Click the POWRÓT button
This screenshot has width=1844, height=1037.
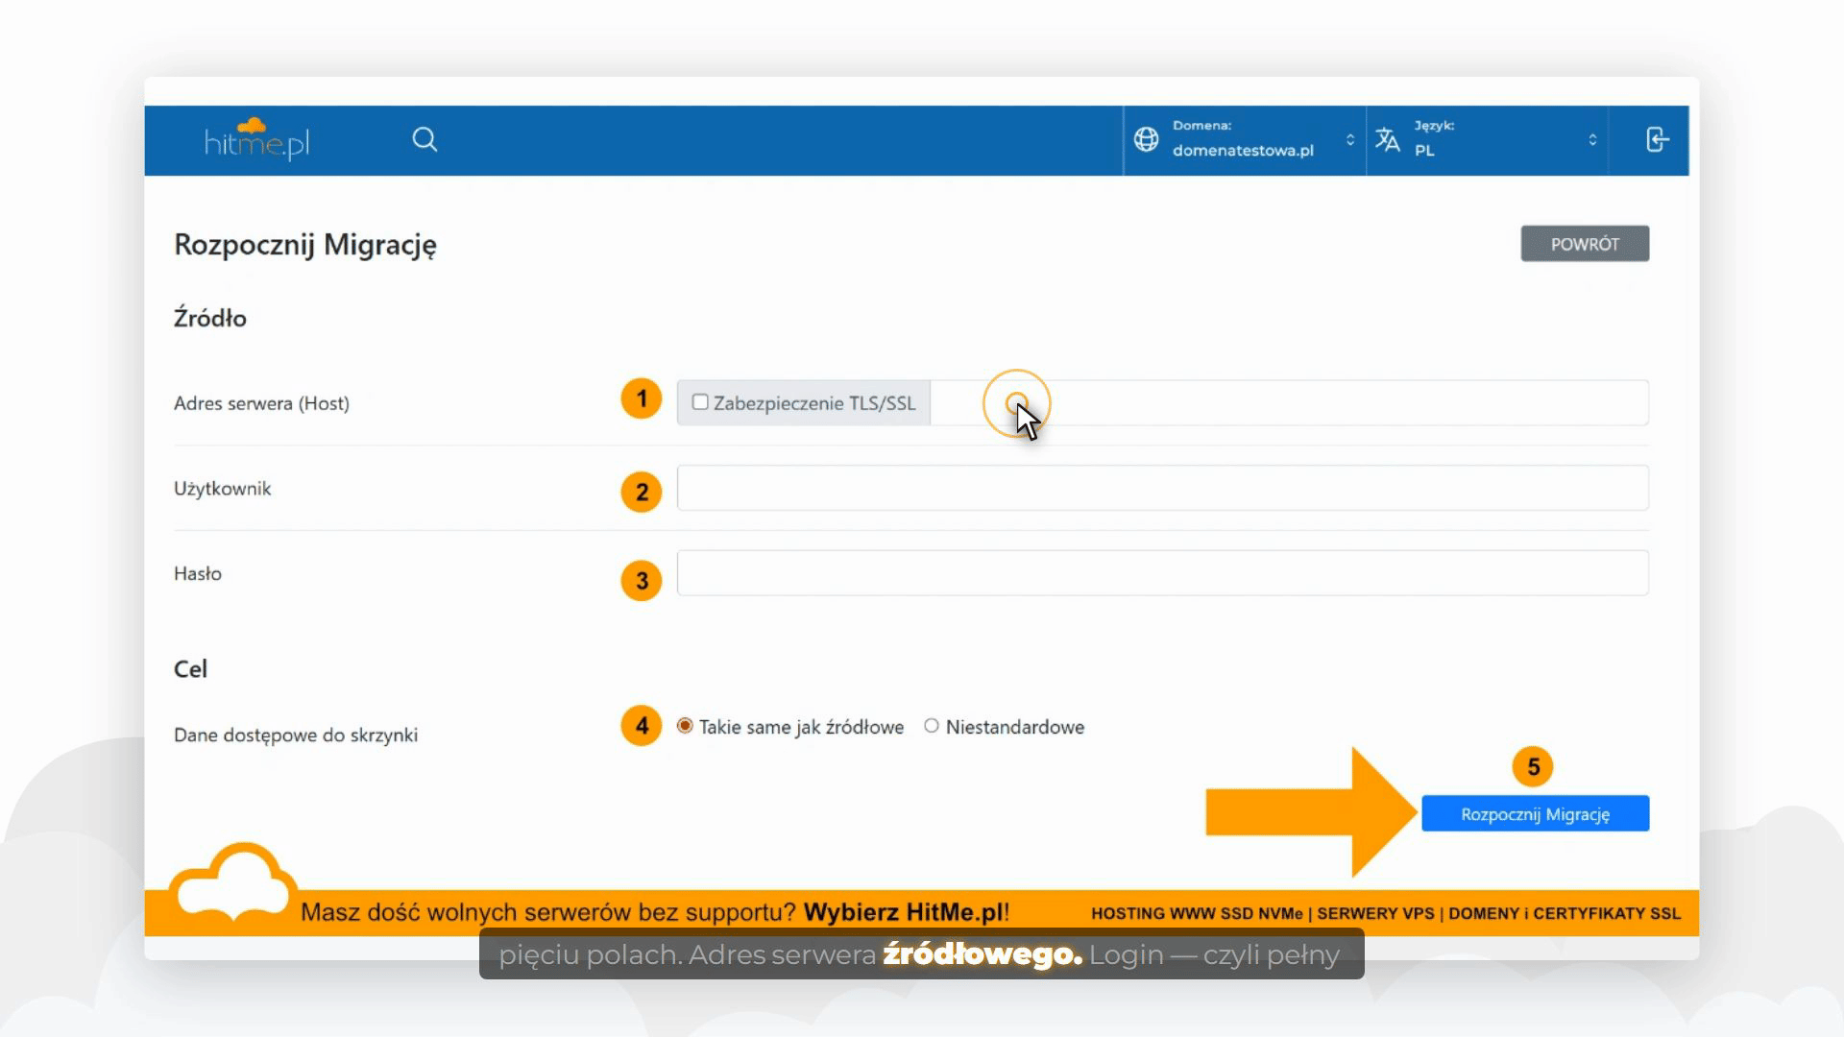(1585, 244)
